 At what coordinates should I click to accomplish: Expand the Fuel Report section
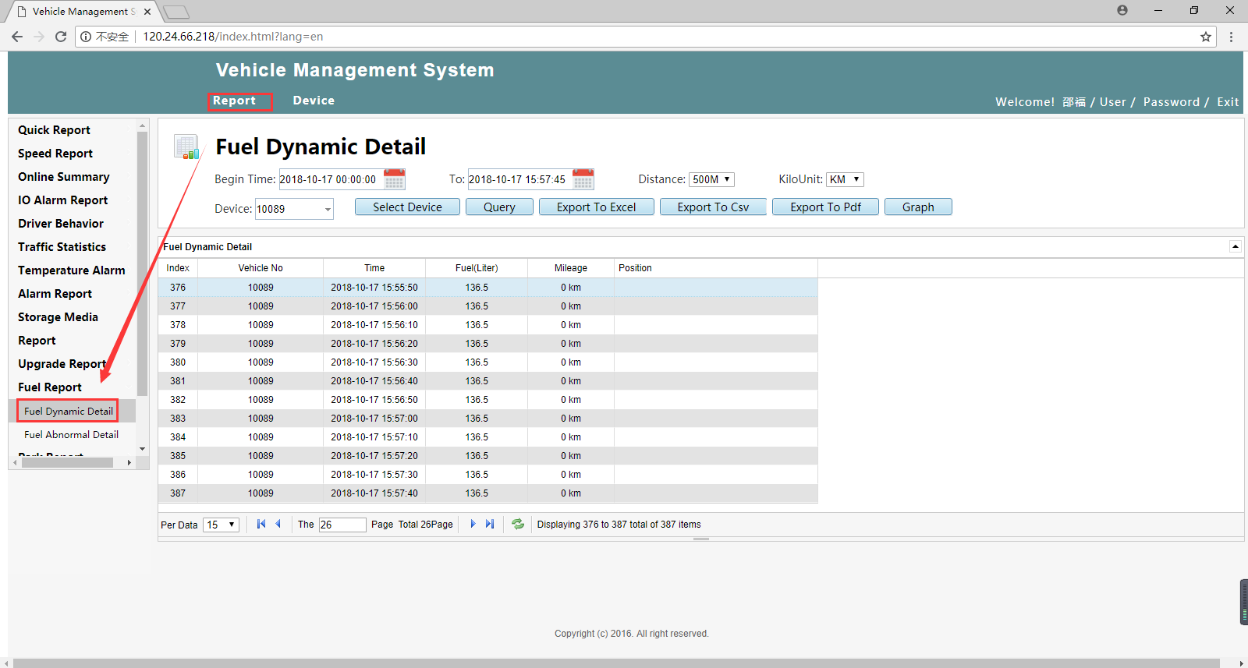coord(50,387)
